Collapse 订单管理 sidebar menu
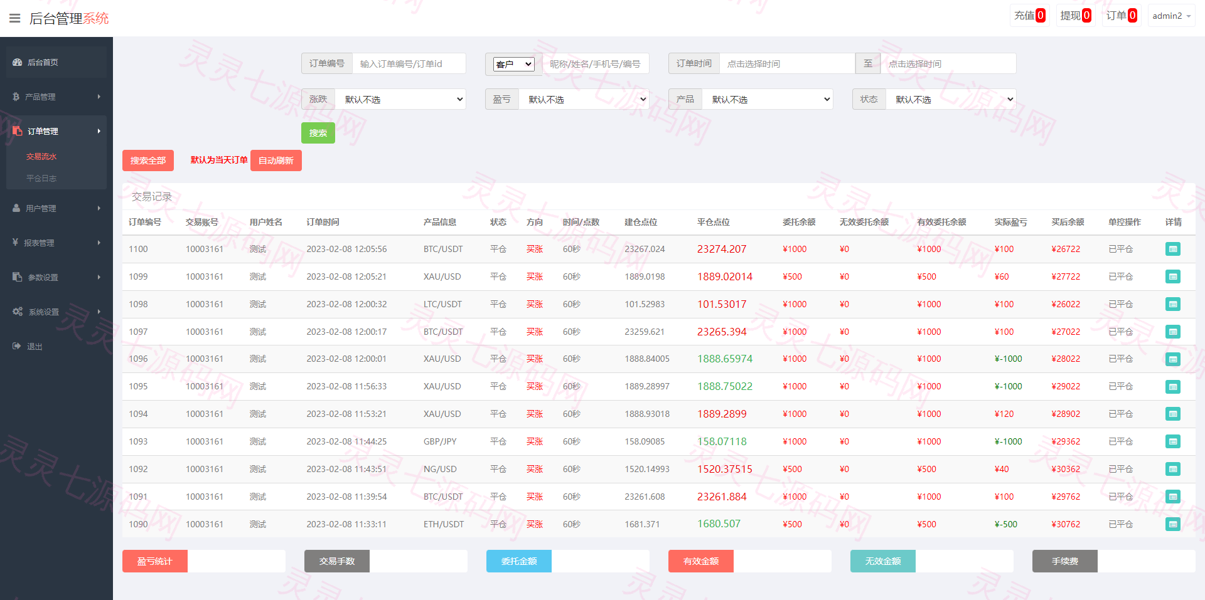1205x600 pixels. (x=56, y=131)
